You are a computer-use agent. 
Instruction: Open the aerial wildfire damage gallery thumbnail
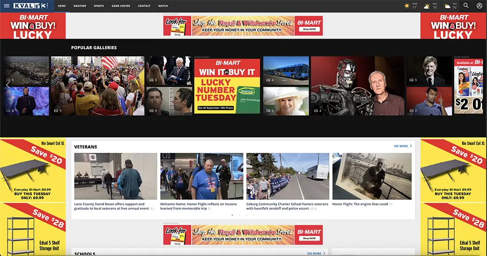(x=27, y=70)
